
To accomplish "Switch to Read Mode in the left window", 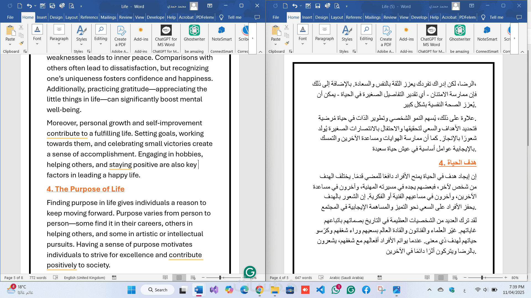I will click(165, 278).
